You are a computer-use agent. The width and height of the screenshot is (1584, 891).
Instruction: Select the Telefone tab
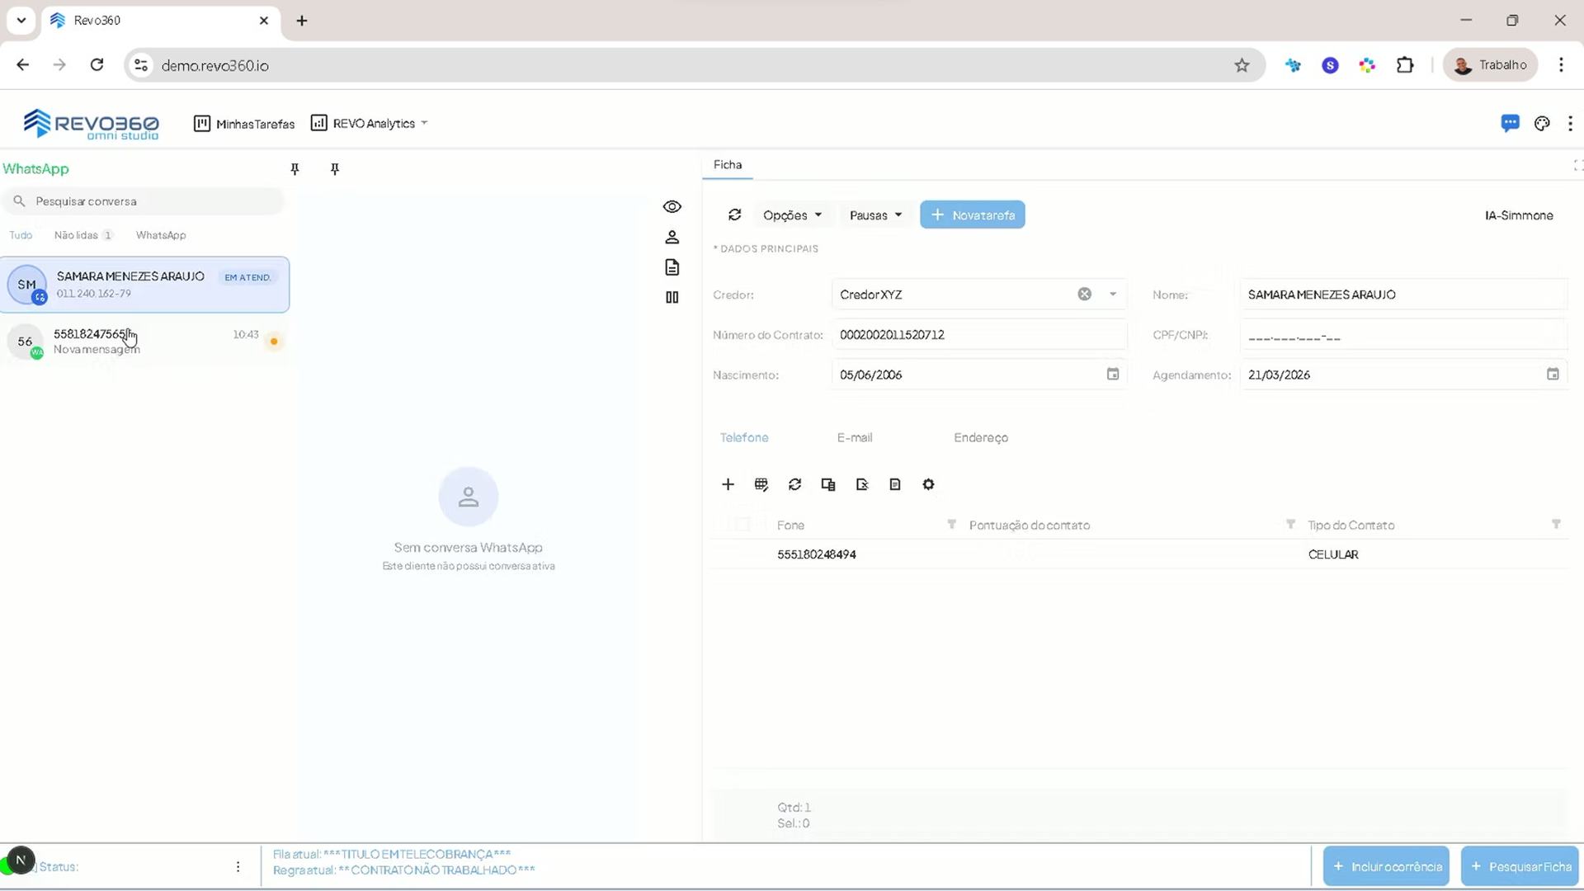point(744,437)
